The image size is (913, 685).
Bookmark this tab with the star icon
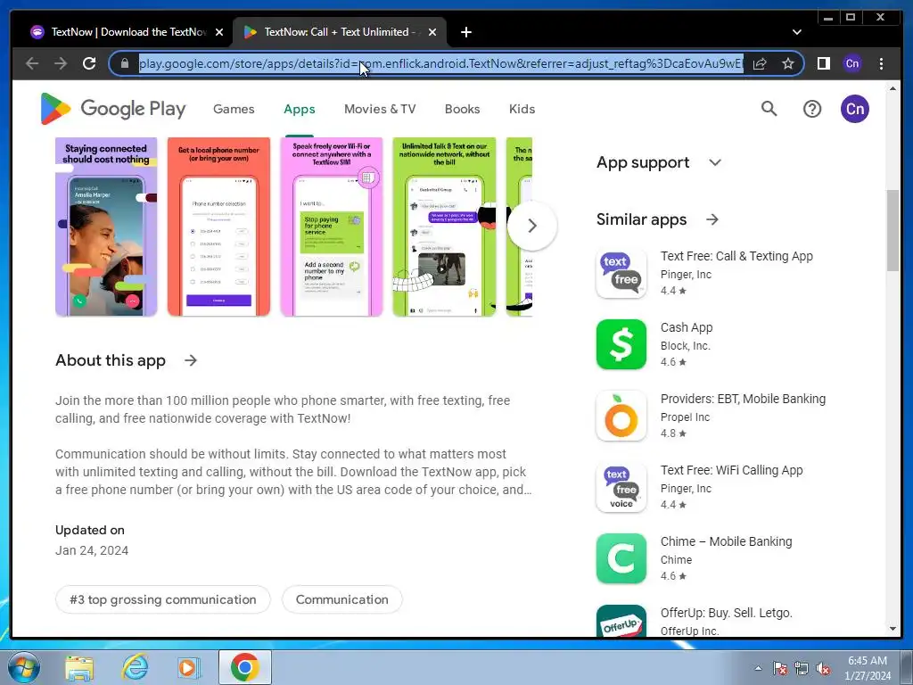(788, 63)
